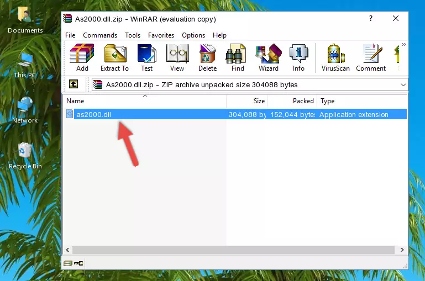425x281 pixels.
Task: Open the Commands menu
Action: [x=100, y=35]
